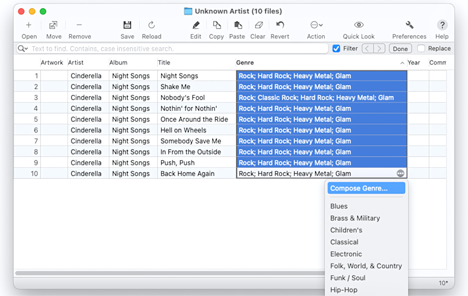Select the Hell on Wheels title
Image resolution: width=468 pixels, height=296 pixels.
pos(197,130)
